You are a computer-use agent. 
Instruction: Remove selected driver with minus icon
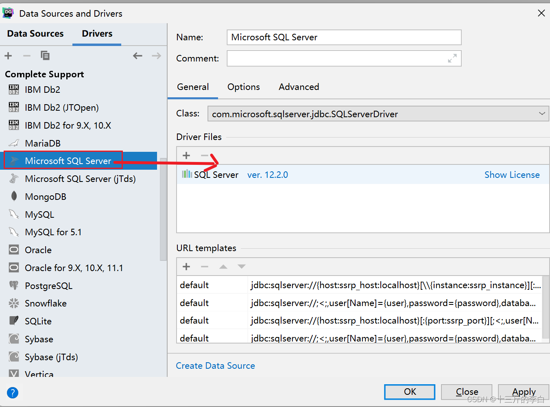click(x=27, y=56)
